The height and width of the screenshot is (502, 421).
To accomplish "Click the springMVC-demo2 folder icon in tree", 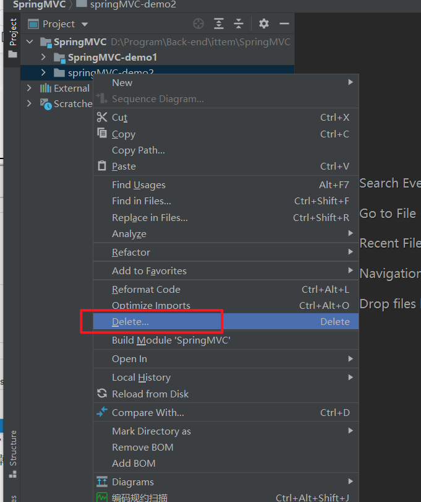I will point(59,72).
